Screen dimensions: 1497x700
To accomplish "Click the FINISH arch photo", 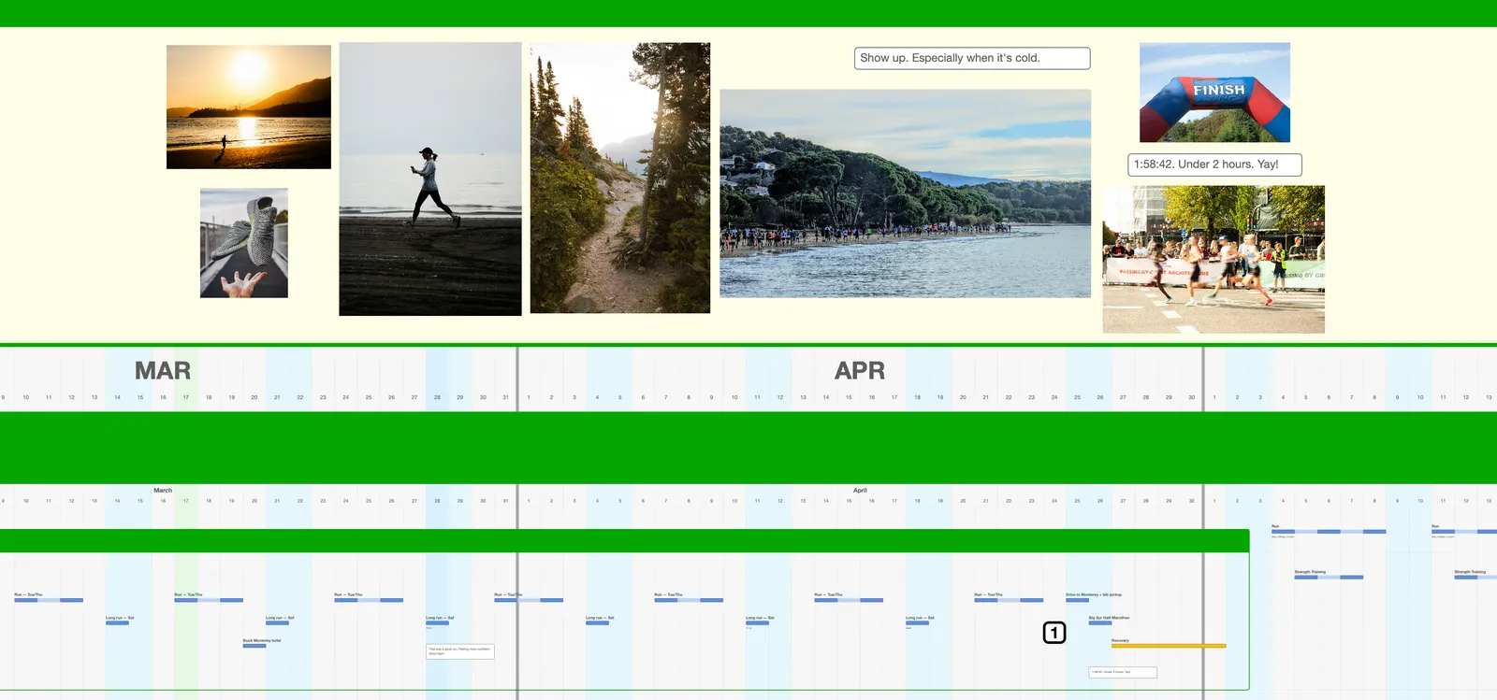I will (1214, 93).
